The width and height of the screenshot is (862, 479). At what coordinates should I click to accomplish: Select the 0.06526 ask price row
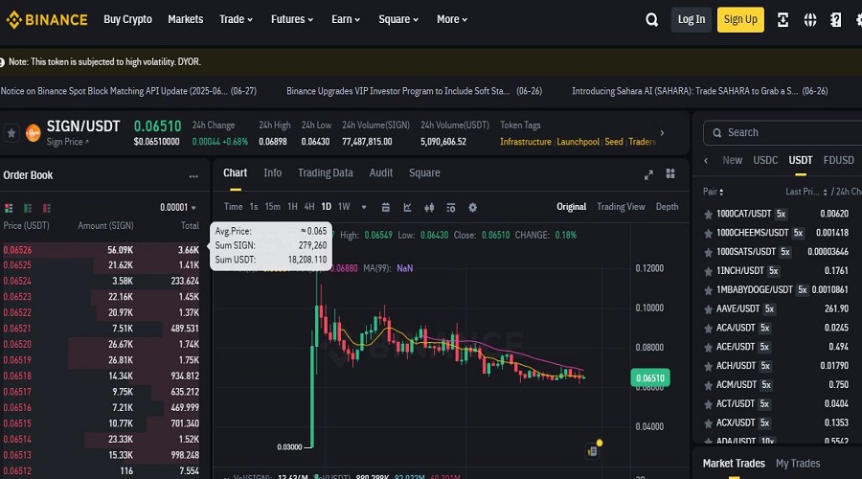102,250
